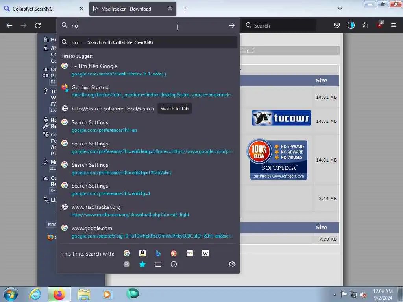Open the Extensions puzzle piece menu
403x302 pixels.
pos(365,26)
